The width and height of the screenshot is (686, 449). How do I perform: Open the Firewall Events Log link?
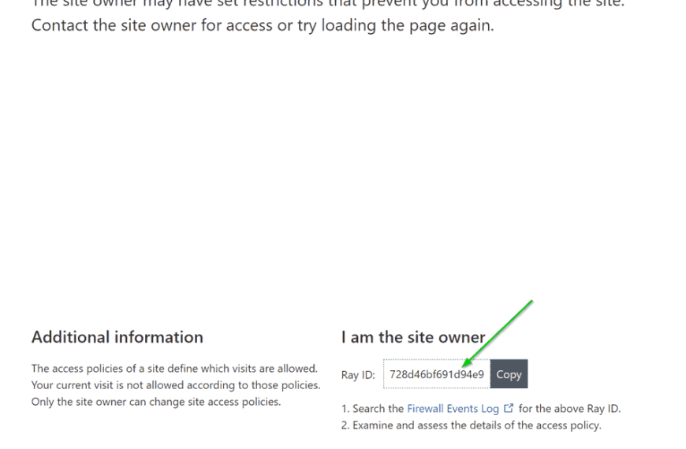(453, 409)
